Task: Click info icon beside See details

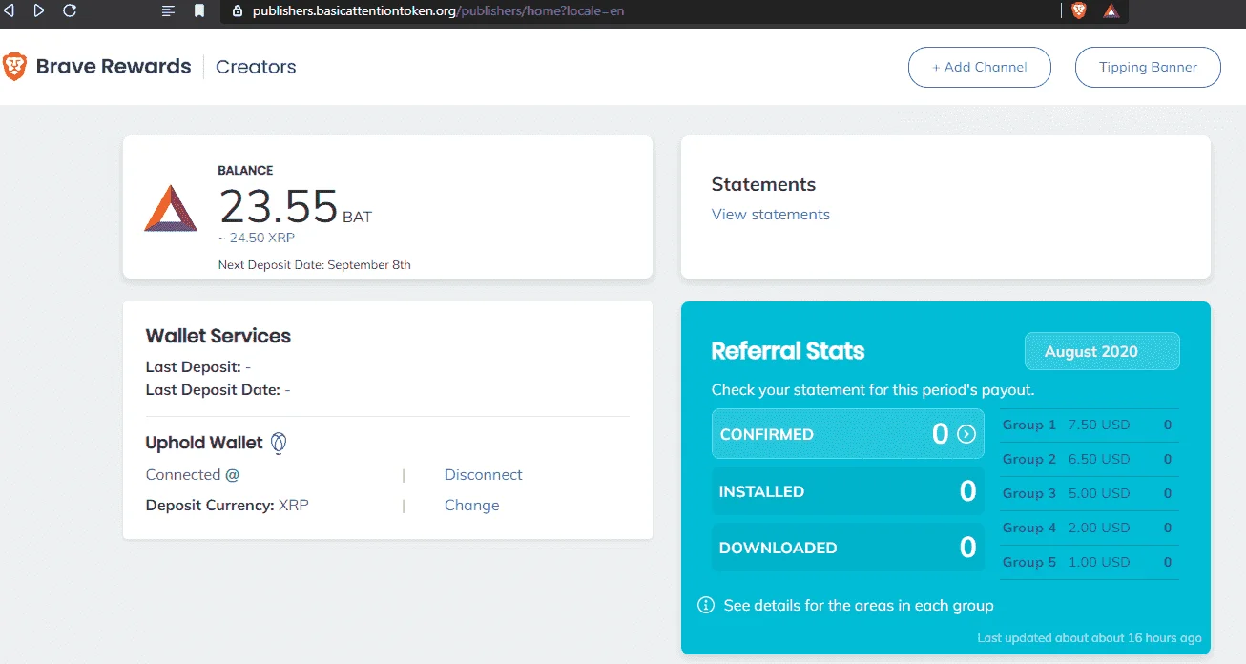Action: pyautogui.click(x=706, y=605)
